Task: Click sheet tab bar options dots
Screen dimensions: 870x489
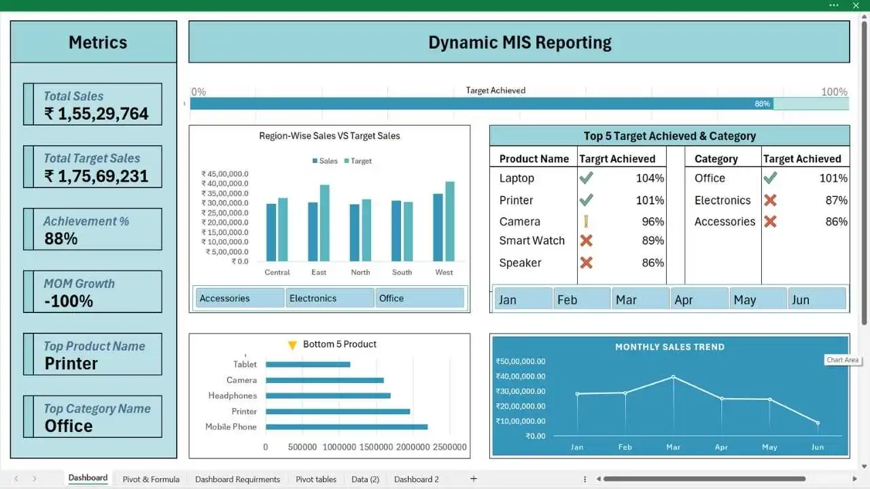Action: point(585,479)
